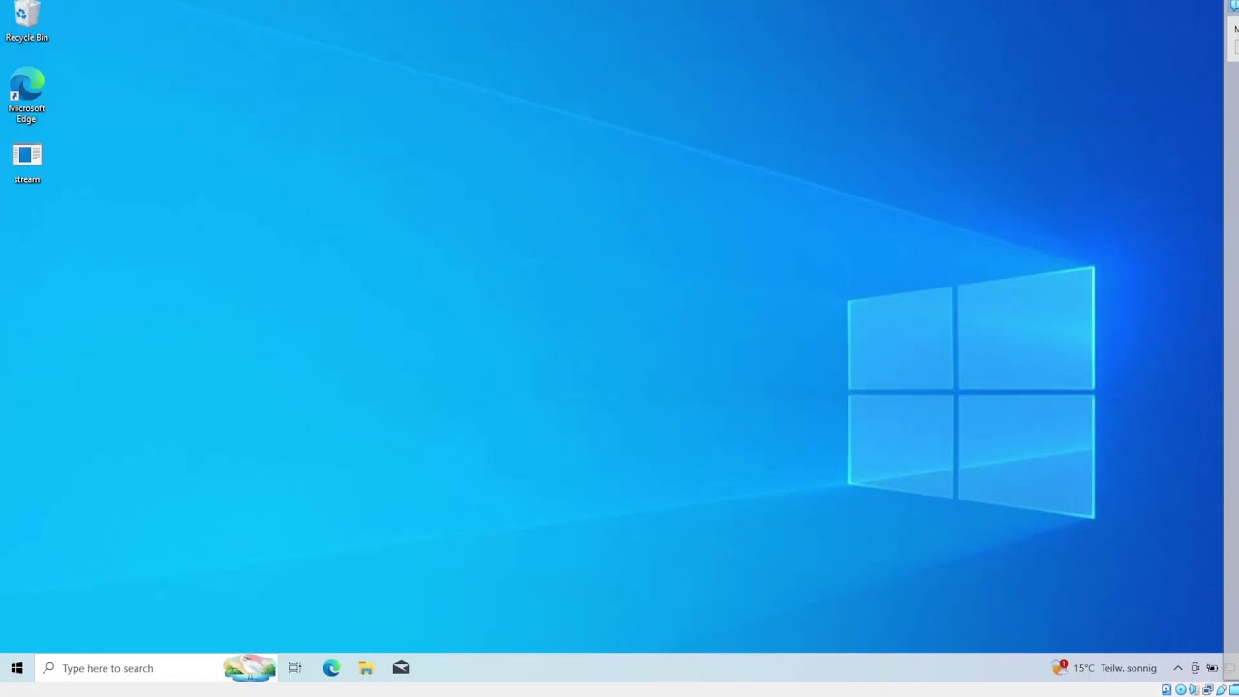Click the VirtualBox optical disc status icon
Viewport: 1239px width, 697px height.
tap(1181, 689)
